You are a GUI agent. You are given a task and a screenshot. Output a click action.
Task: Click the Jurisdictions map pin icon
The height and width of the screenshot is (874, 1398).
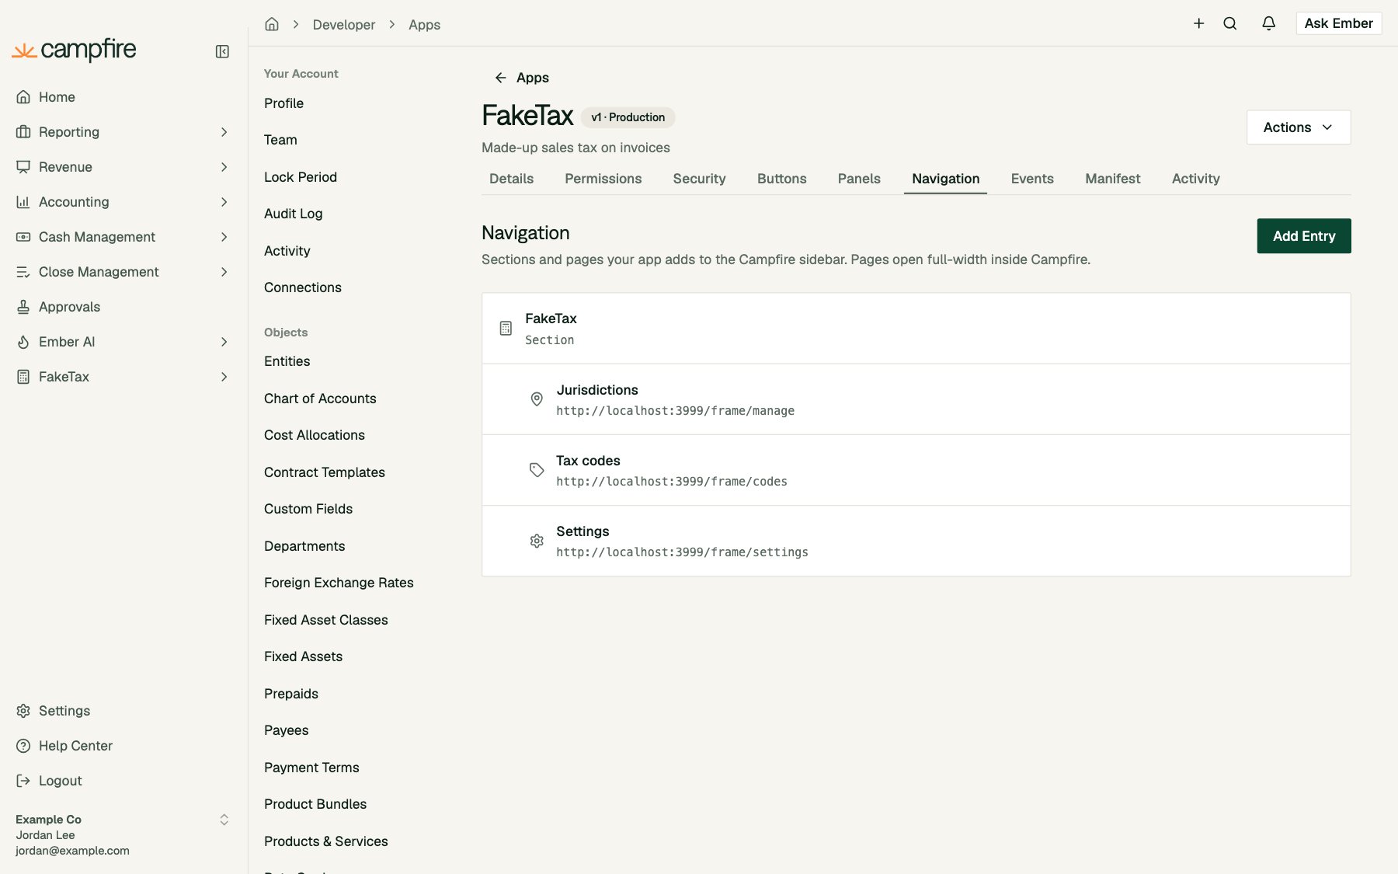tap(537, 399)
